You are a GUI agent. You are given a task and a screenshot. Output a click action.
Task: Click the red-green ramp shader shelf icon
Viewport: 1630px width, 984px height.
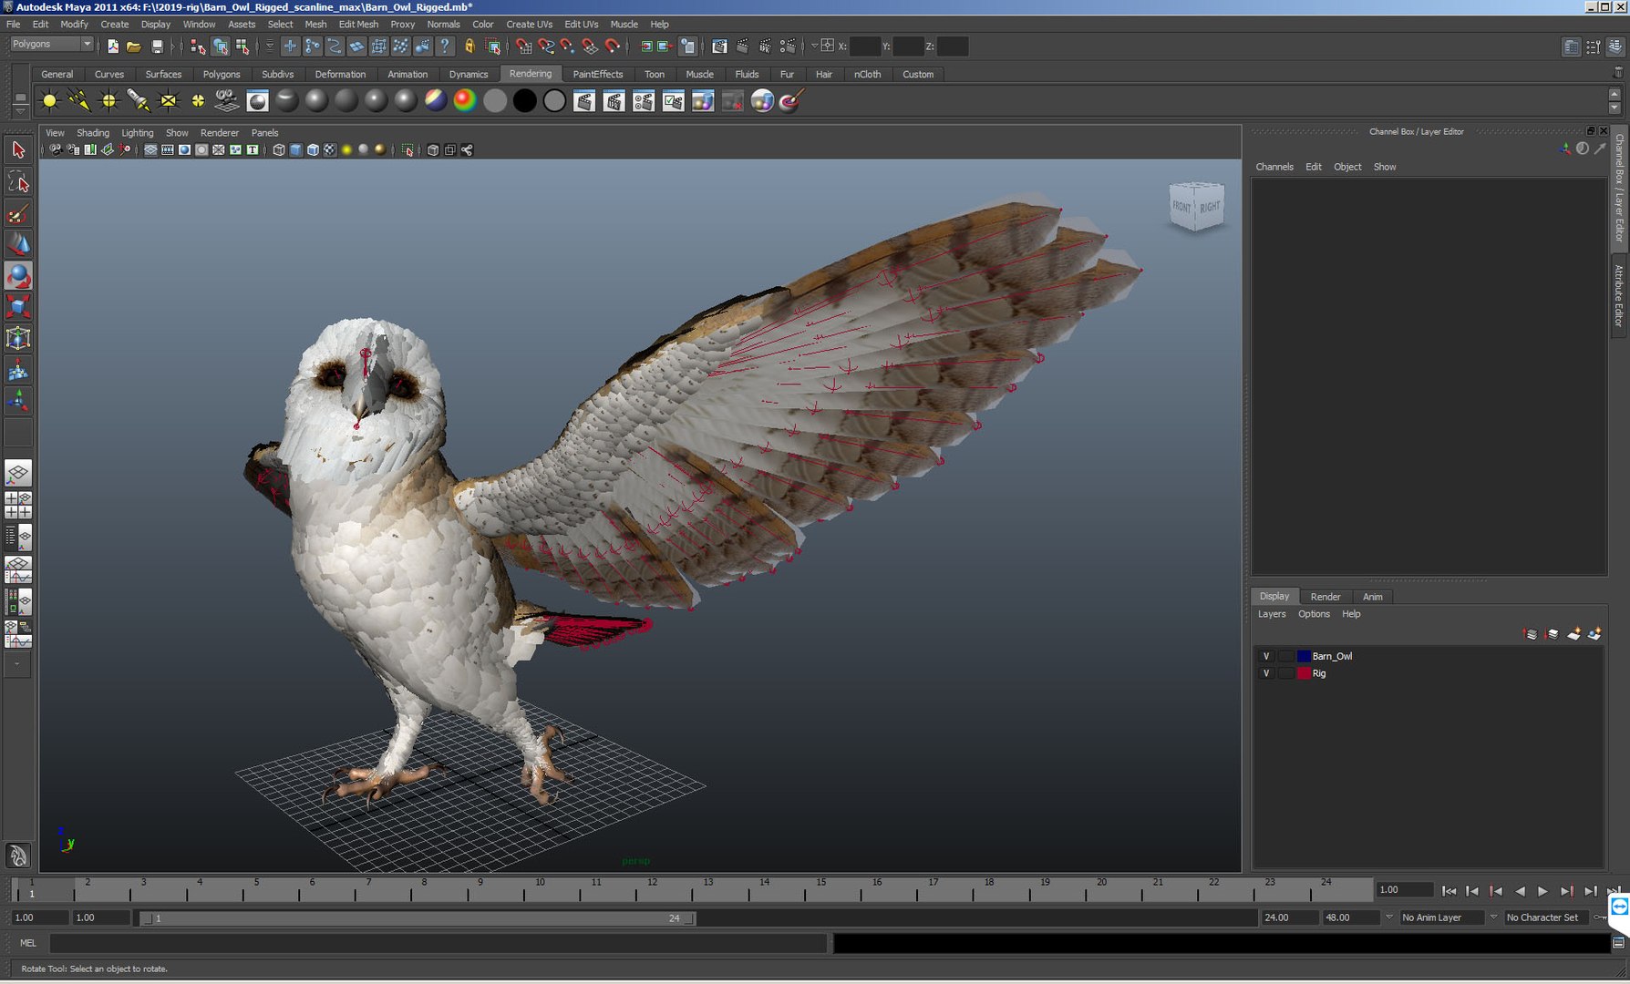click(x=465, y=101)
